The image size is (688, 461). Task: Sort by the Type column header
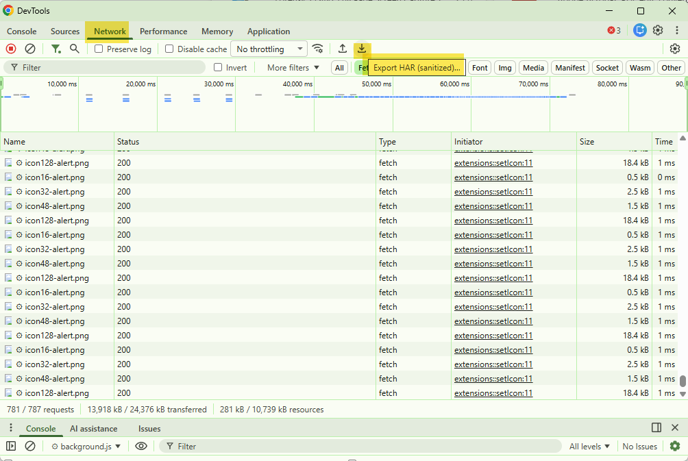[413, 142]
